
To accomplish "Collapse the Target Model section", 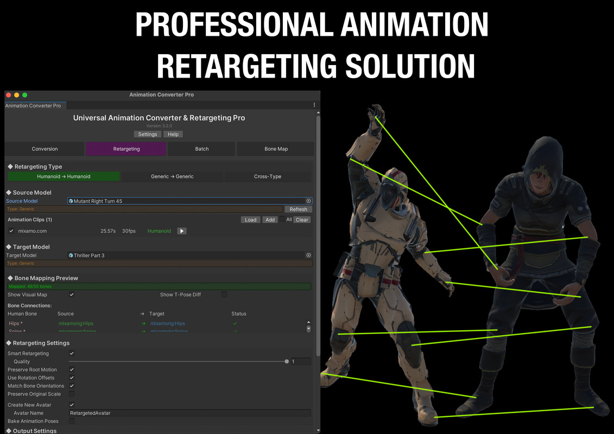I will point(9,246).
